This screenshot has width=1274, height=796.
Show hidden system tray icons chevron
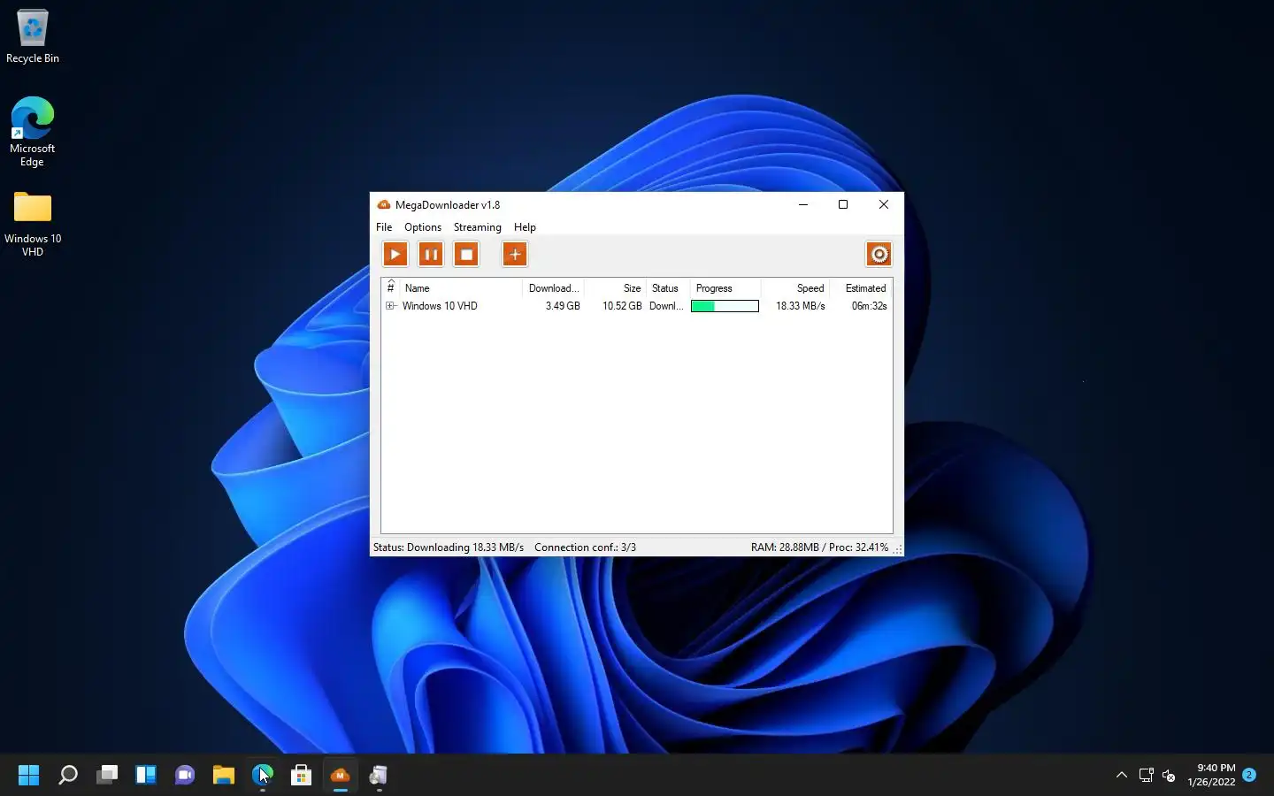point(1122,776)
